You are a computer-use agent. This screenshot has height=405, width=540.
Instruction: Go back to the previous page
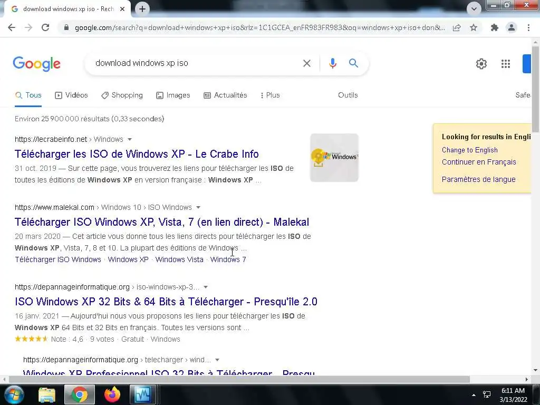click(12, 27)
